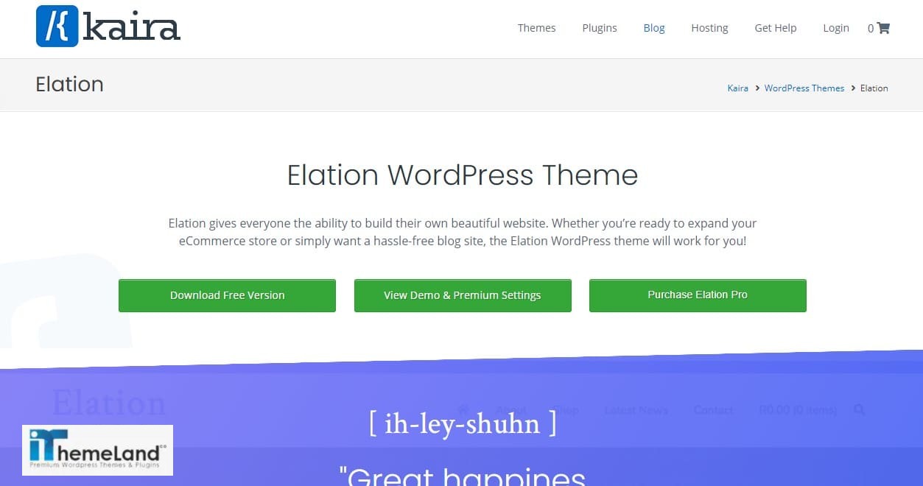The width and height of the screenshot is (923, 486).
Task: Open the Get Help menu item
Action: tap(775, 28)
